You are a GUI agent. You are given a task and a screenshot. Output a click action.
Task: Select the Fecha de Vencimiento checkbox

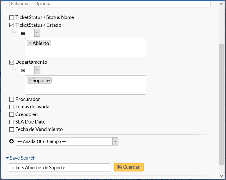(12, 129)
